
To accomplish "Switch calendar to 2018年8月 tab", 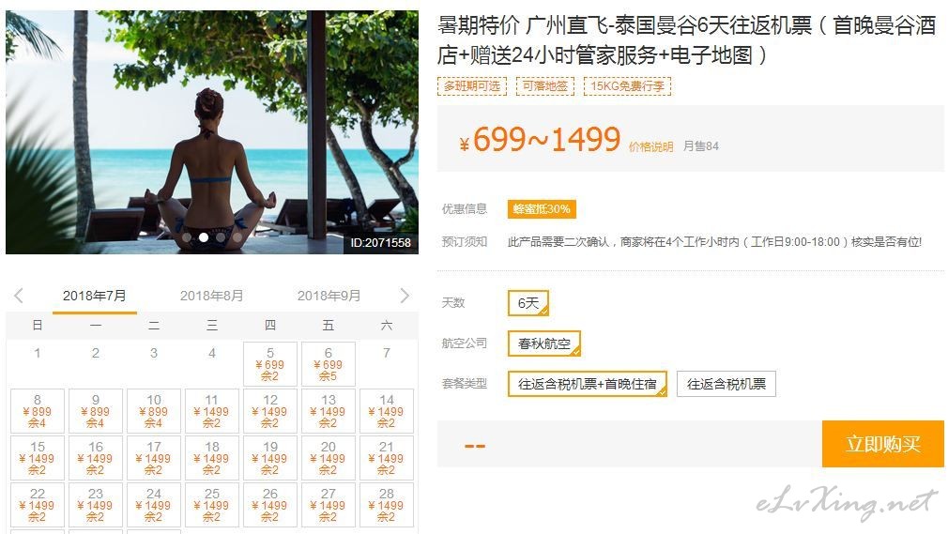I will [x=211, y=296].
